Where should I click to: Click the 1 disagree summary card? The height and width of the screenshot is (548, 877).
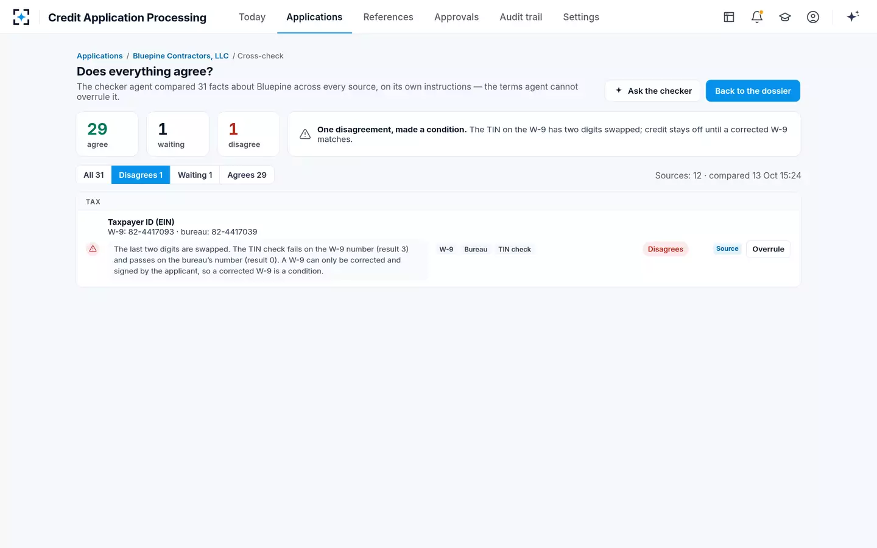point(248,134)
